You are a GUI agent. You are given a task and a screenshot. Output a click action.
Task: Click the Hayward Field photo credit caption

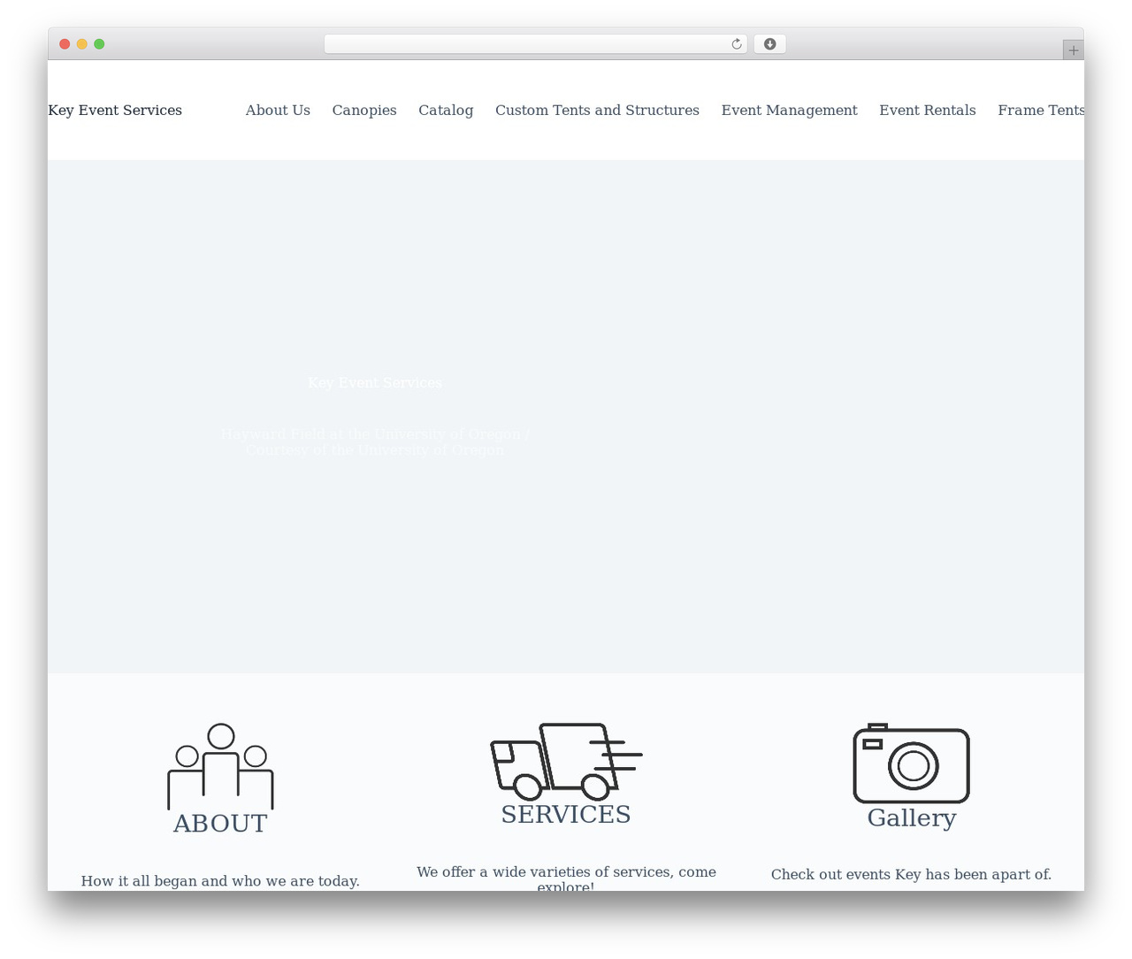click(x=375, y=441)
